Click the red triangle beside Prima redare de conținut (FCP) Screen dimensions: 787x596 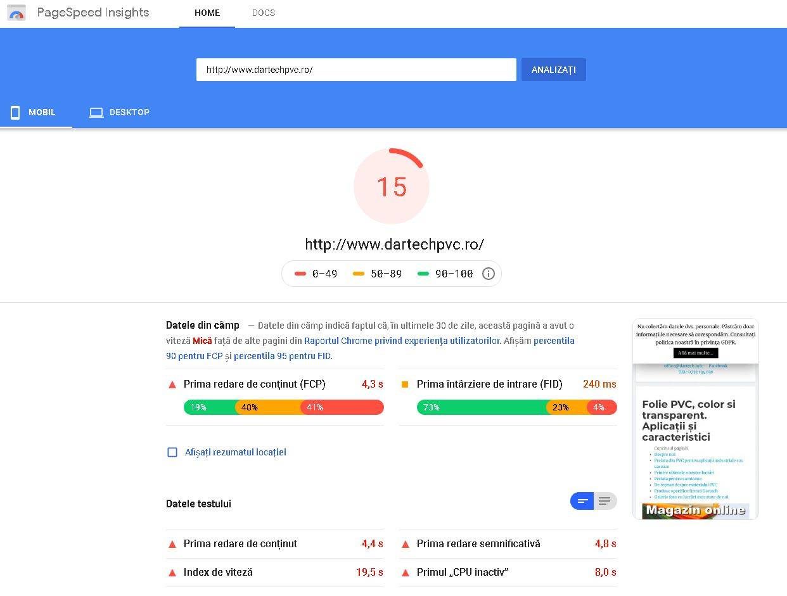tap(172, 384)
